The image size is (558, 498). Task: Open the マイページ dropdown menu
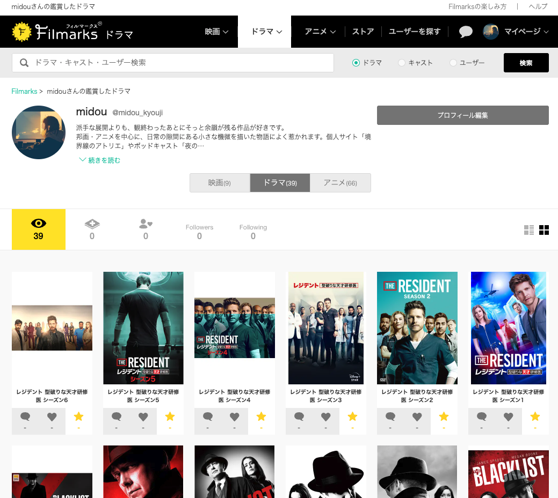(526, 32)
